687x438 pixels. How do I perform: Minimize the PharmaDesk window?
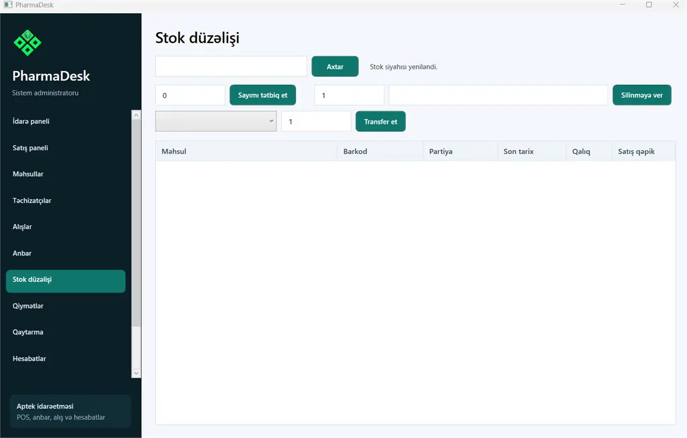pos(623,5)
